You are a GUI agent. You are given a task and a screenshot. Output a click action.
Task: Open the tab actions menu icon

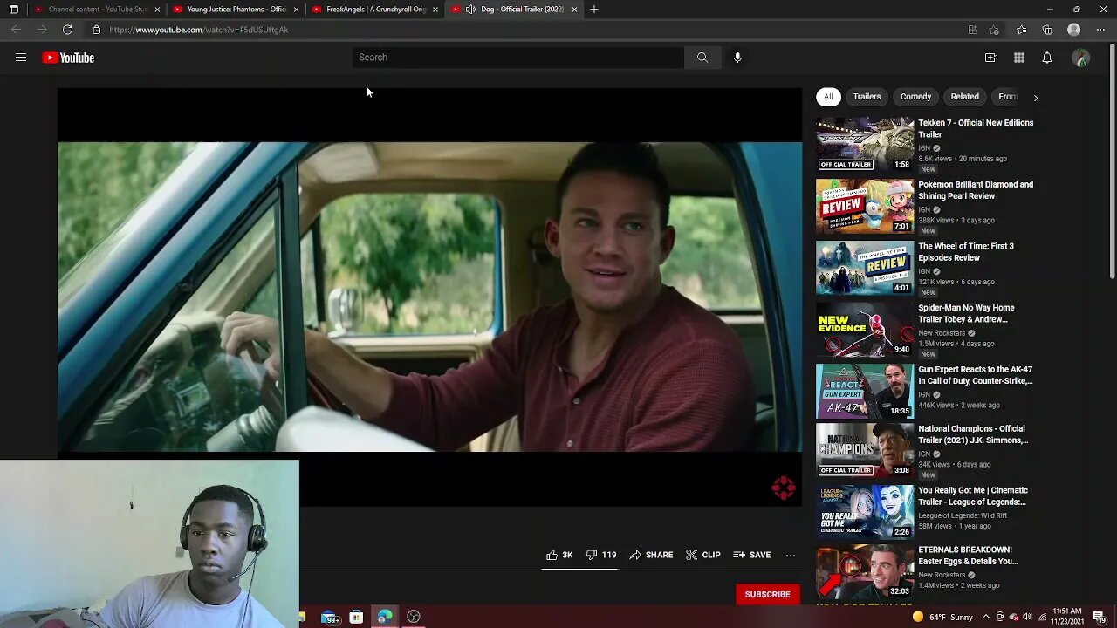point(14,10)
